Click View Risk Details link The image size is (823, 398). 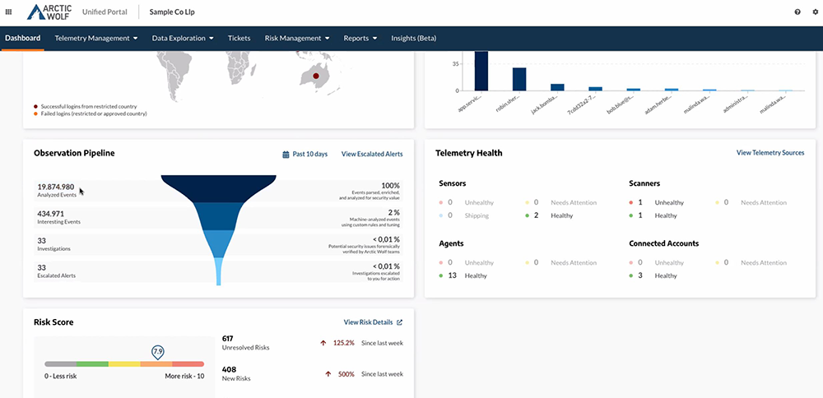coord(368,322)
